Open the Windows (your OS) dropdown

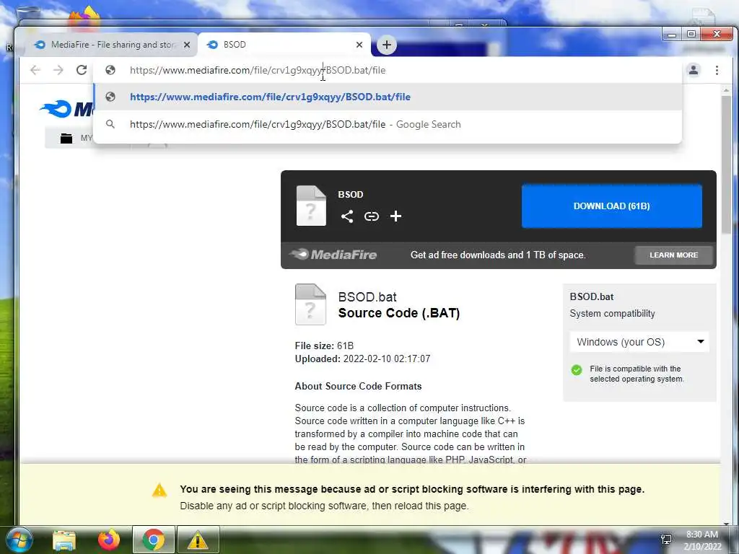(x=639, y=342)
